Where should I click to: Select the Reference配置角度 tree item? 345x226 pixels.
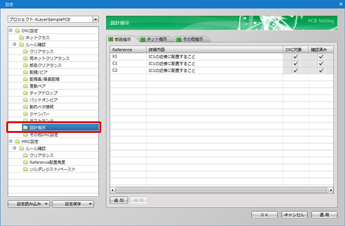(x=48, y=162)
